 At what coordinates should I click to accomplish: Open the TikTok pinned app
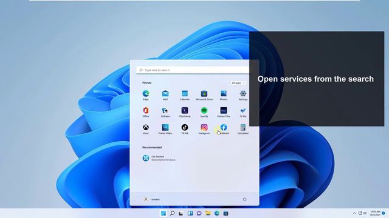coord(185,129)
